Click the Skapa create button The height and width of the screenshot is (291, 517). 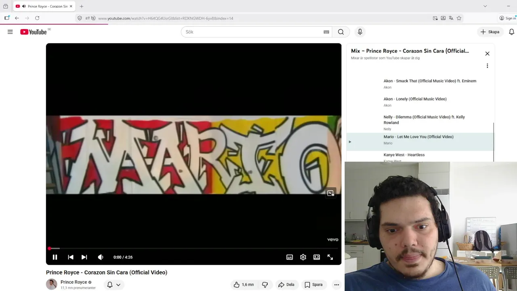490,32
